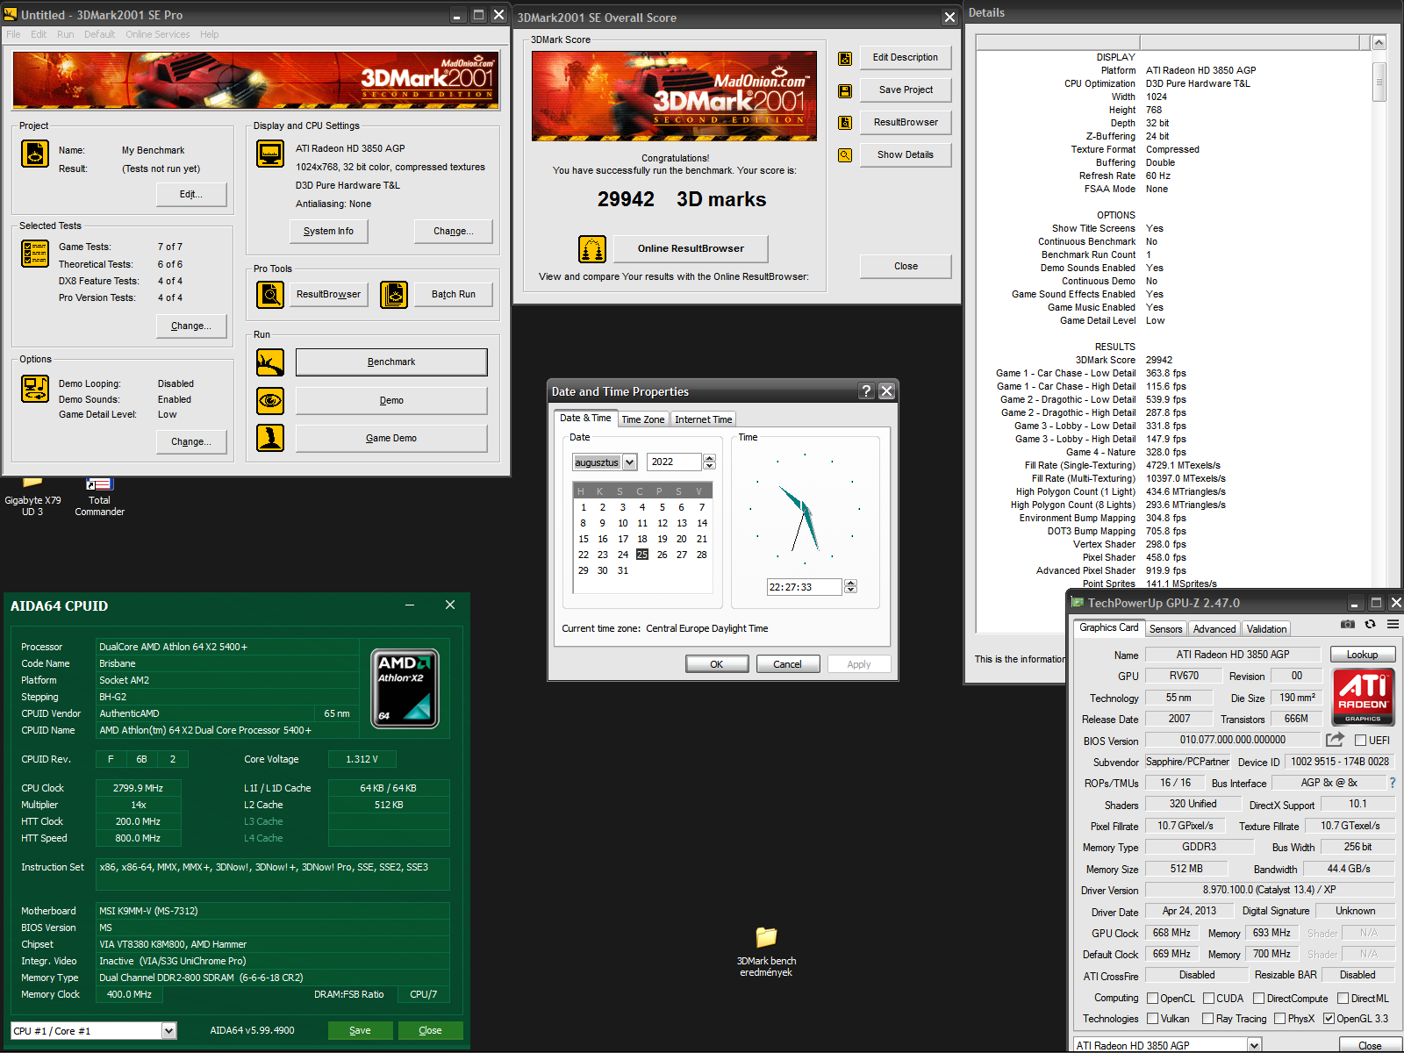This screenshot has height=1053, width=1404.
Task: Click the Batch Run icon in Pro Tools
Action: pyautogui.click(x=394, y=295)
